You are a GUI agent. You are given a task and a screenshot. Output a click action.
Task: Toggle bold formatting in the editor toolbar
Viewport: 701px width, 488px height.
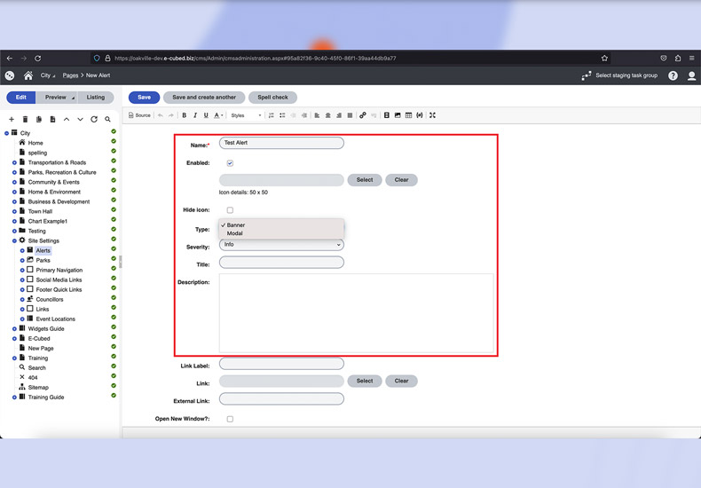point(185,115)
